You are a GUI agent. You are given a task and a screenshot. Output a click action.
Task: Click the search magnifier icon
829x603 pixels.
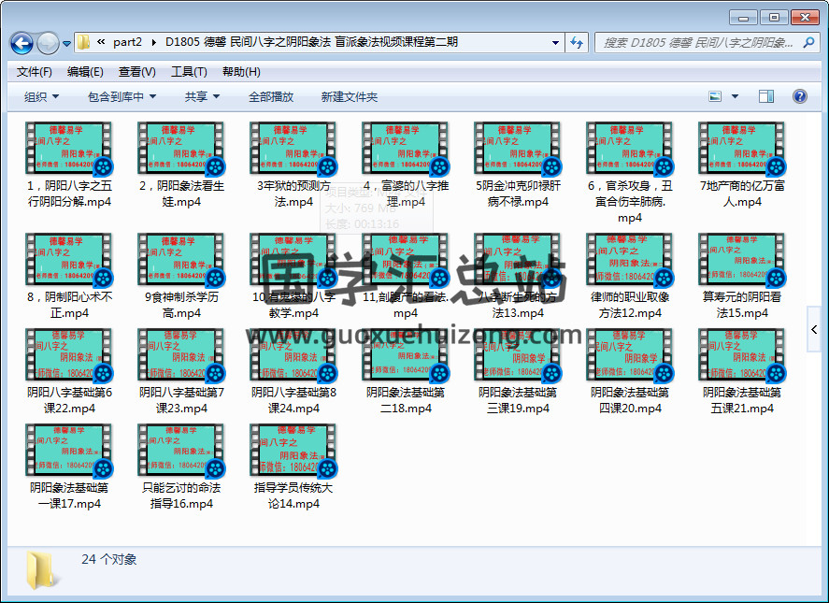pyautogui.click(x=808, y=42)
